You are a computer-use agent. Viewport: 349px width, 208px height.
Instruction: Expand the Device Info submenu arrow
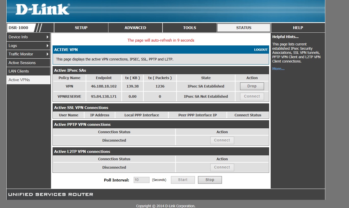(x=47, y=37)
